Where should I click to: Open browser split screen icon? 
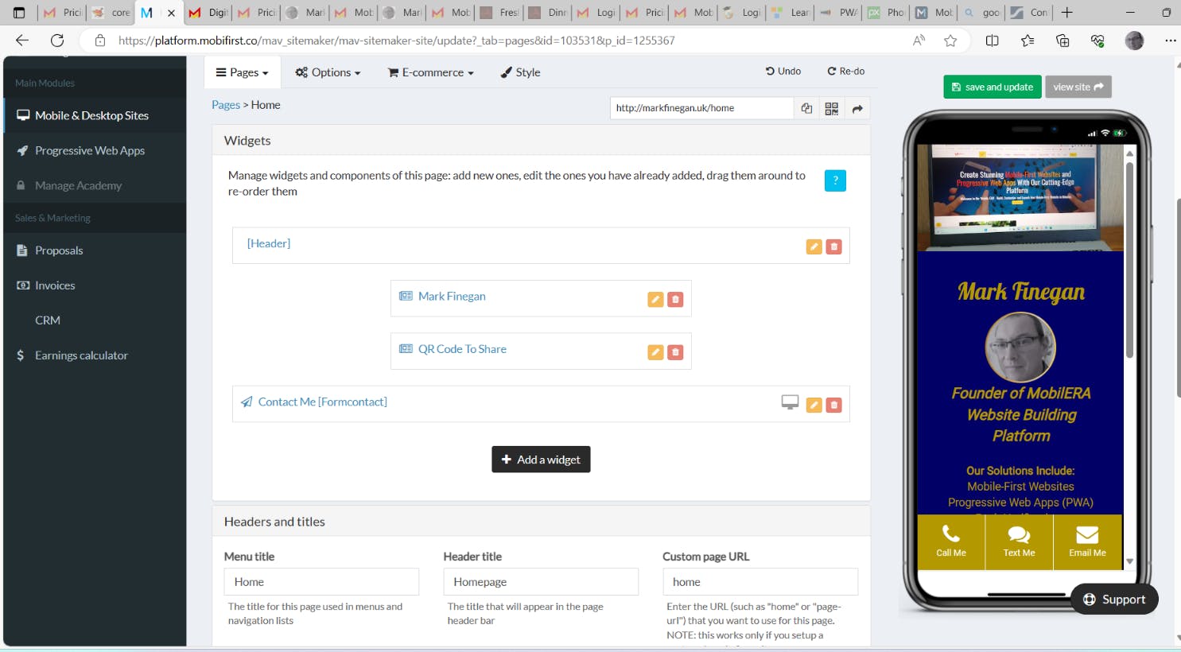(x=993, y=41)
